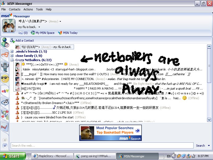
Task: Click the offline icon beside SEC 2 LIFE SUX
Action: (17, 113)
